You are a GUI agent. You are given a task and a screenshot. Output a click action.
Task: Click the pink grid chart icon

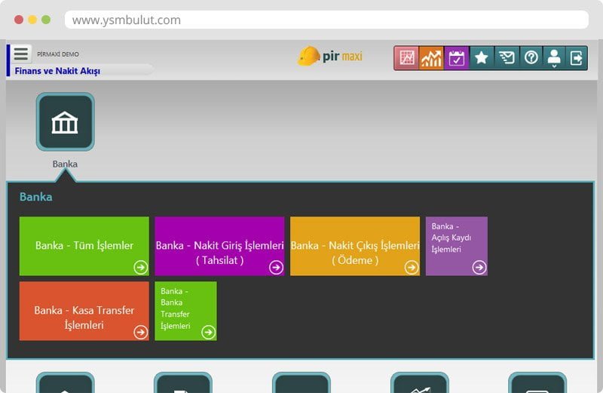pos(407,58)
